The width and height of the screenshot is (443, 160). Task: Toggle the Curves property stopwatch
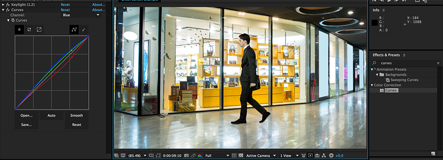(x=13, y=20)
